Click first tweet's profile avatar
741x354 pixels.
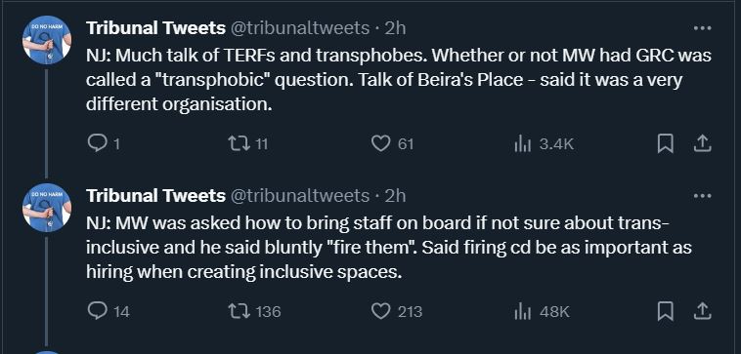(x=47, y=40)
